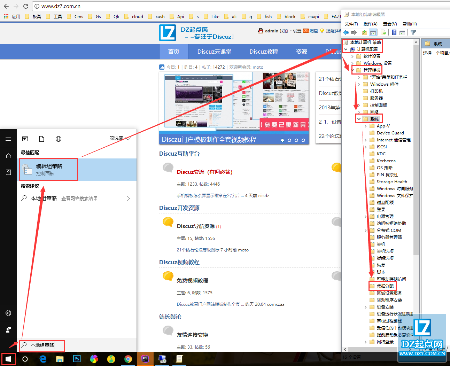The width and height of the screenshot is (450, 366).
Task: Reload the page in the browser
Action: tap(26, 6)
